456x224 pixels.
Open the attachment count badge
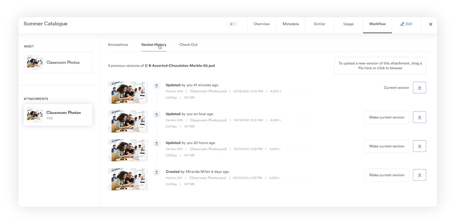232,24
